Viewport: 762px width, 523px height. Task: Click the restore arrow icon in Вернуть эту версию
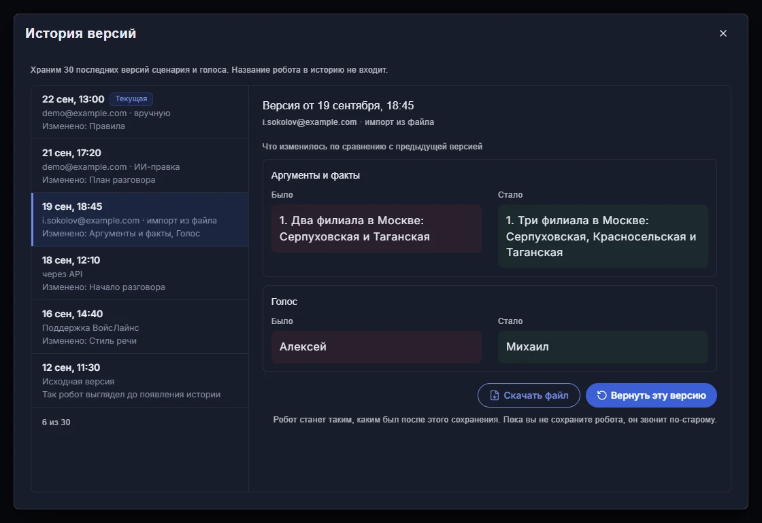coord(601,395)
